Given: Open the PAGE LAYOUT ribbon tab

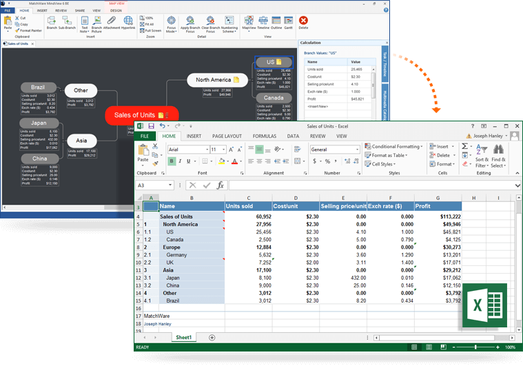Looking at the screenshot, I should click(227, 136).
